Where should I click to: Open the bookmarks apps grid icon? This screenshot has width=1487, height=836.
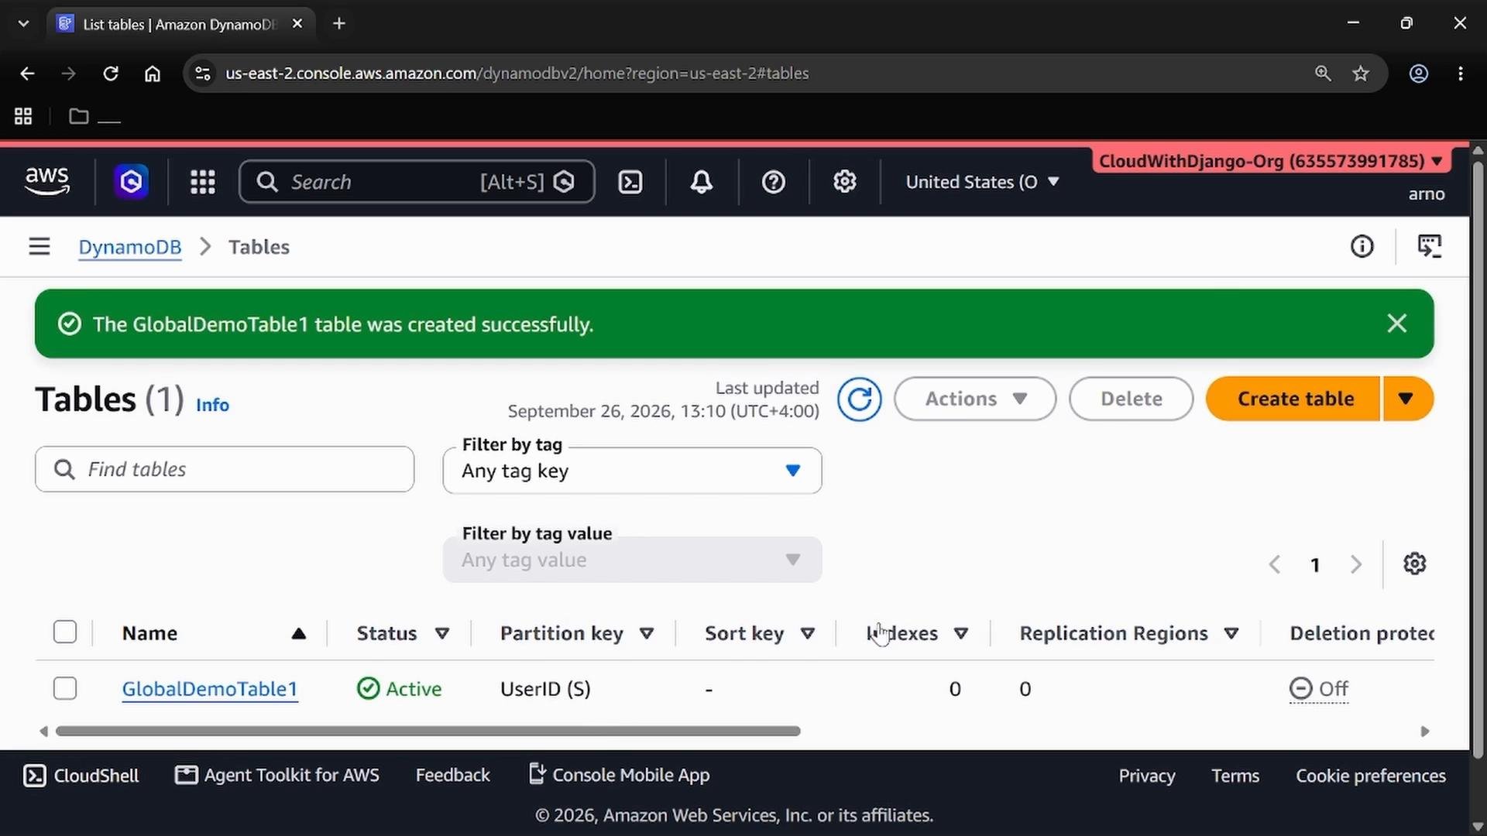coord(23,116)
